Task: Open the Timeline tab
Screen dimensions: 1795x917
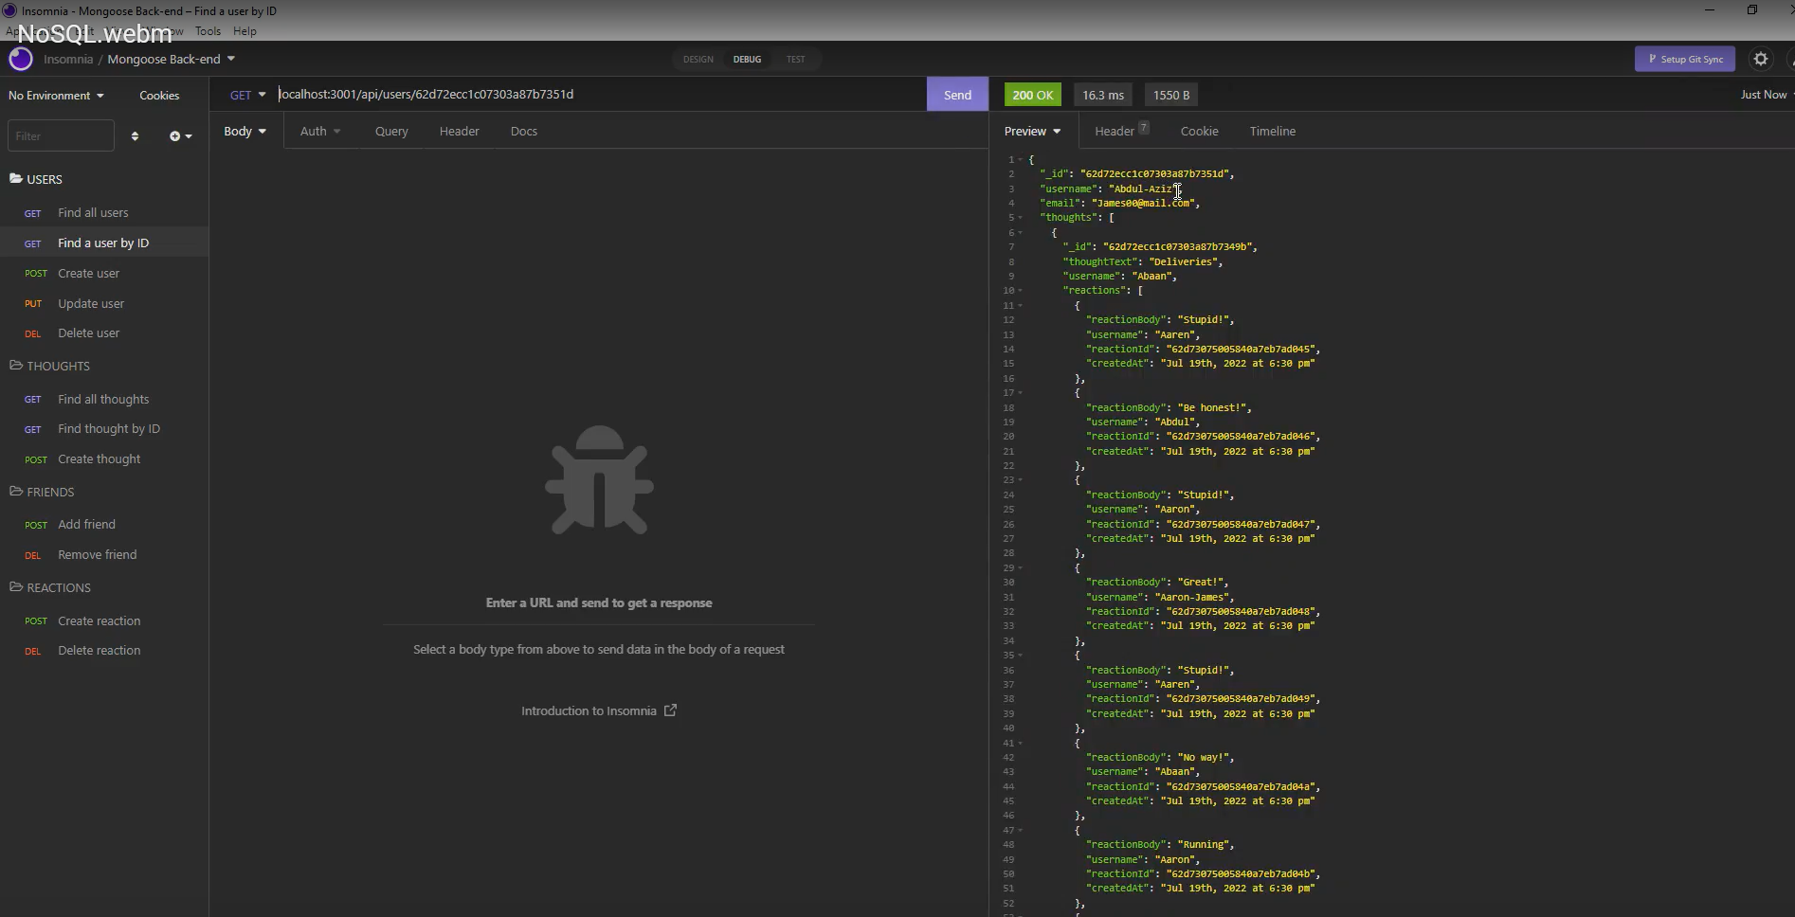Action: (1272, 132)
